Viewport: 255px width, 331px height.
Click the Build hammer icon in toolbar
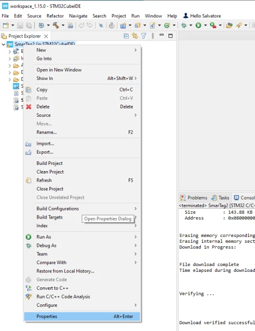tap(56, 26)
